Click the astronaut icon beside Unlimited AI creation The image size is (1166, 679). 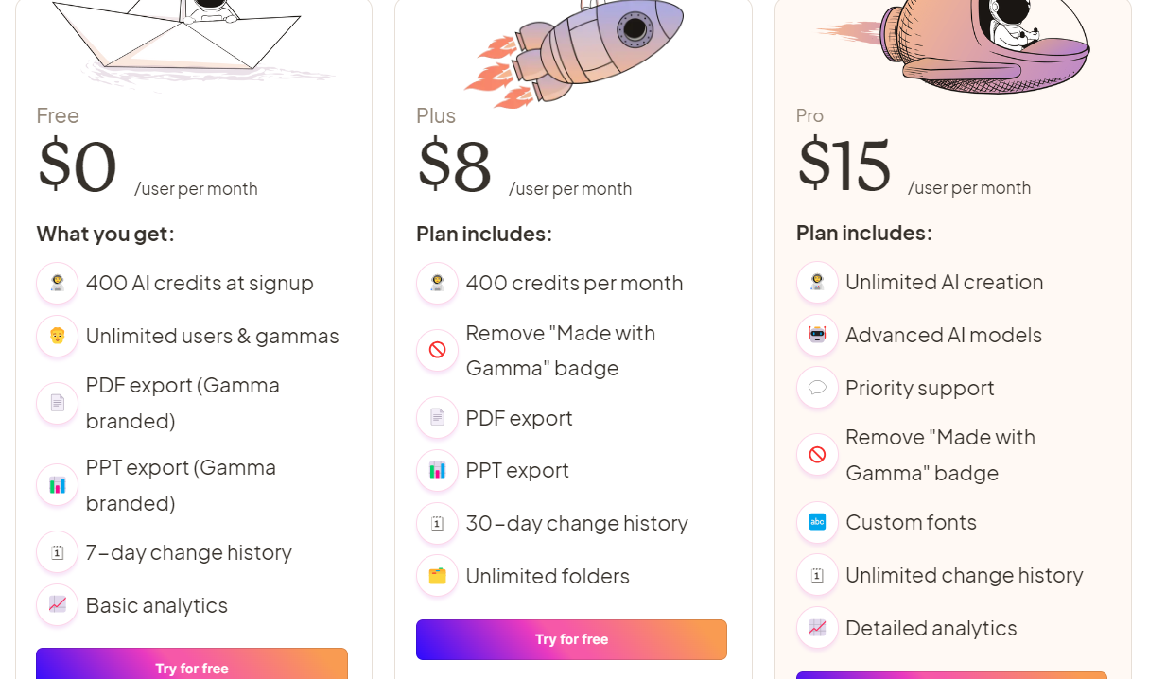pyautogui.click(x=818, y=282)
